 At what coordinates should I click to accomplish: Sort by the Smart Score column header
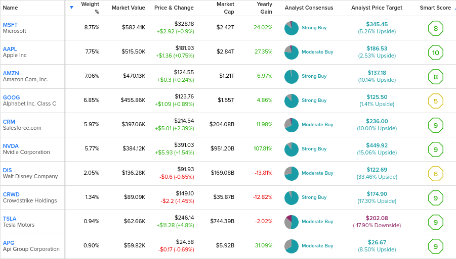point(435,8)
